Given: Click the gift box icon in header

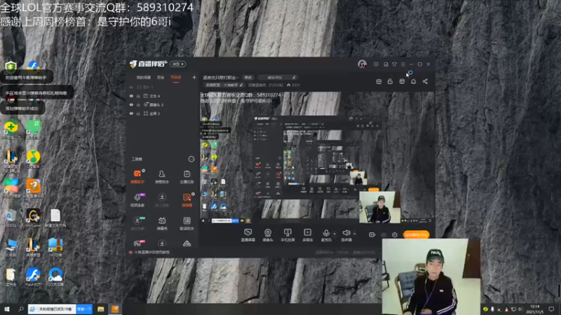Looking at the screenshot, I should pyautogui.click(x=379, y=81).
